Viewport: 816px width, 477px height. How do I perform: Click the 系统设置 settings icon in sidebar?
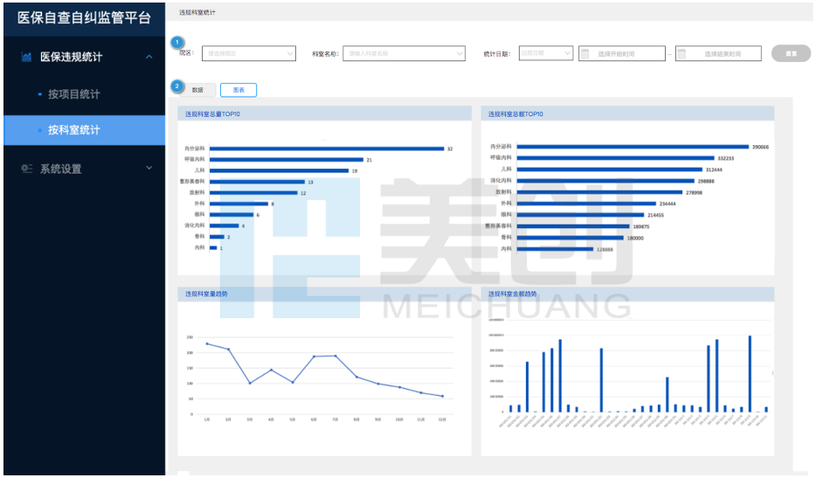(x=26, y=169)
